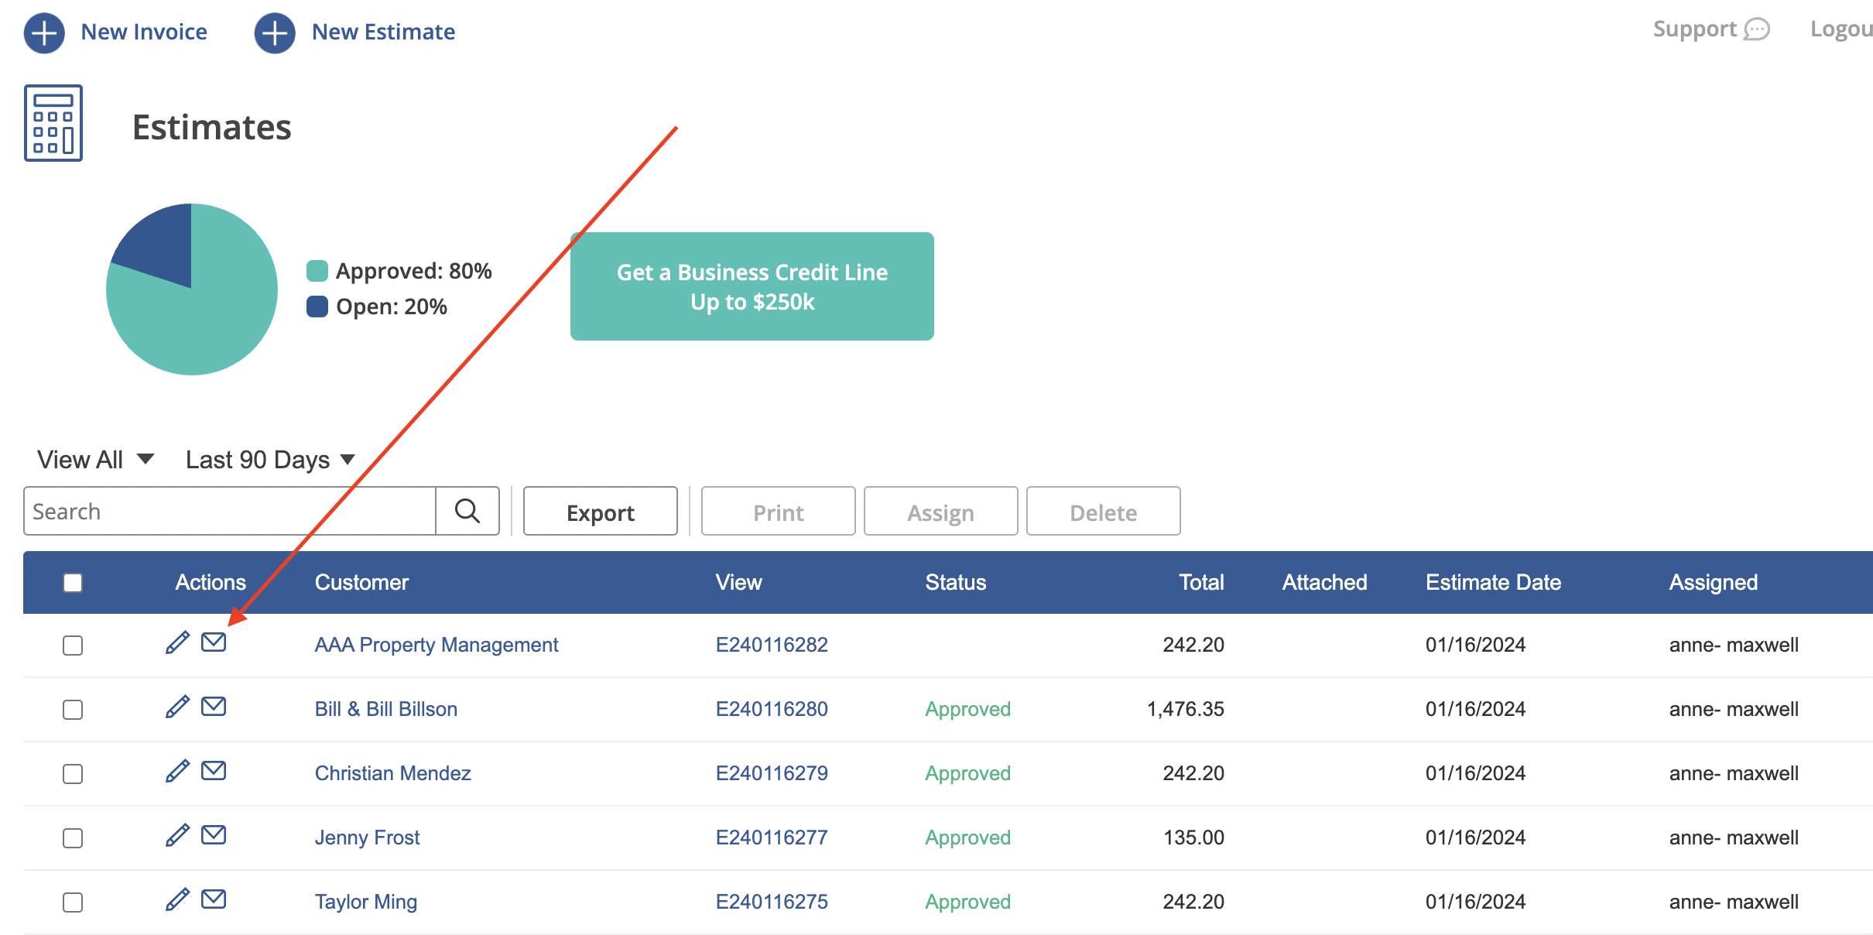Email Christian Mendez estimate envelope icon
1873x935 pixels.
click(214, 771)
